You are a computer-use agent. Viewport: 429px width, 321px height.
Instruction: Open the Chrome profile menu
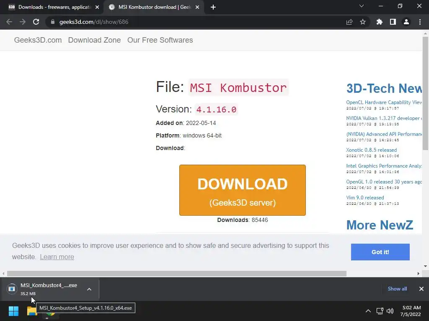406,22
